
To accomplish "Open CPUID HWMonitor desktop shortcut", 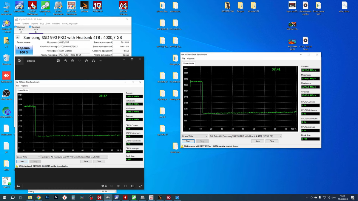I will (32, 8).
